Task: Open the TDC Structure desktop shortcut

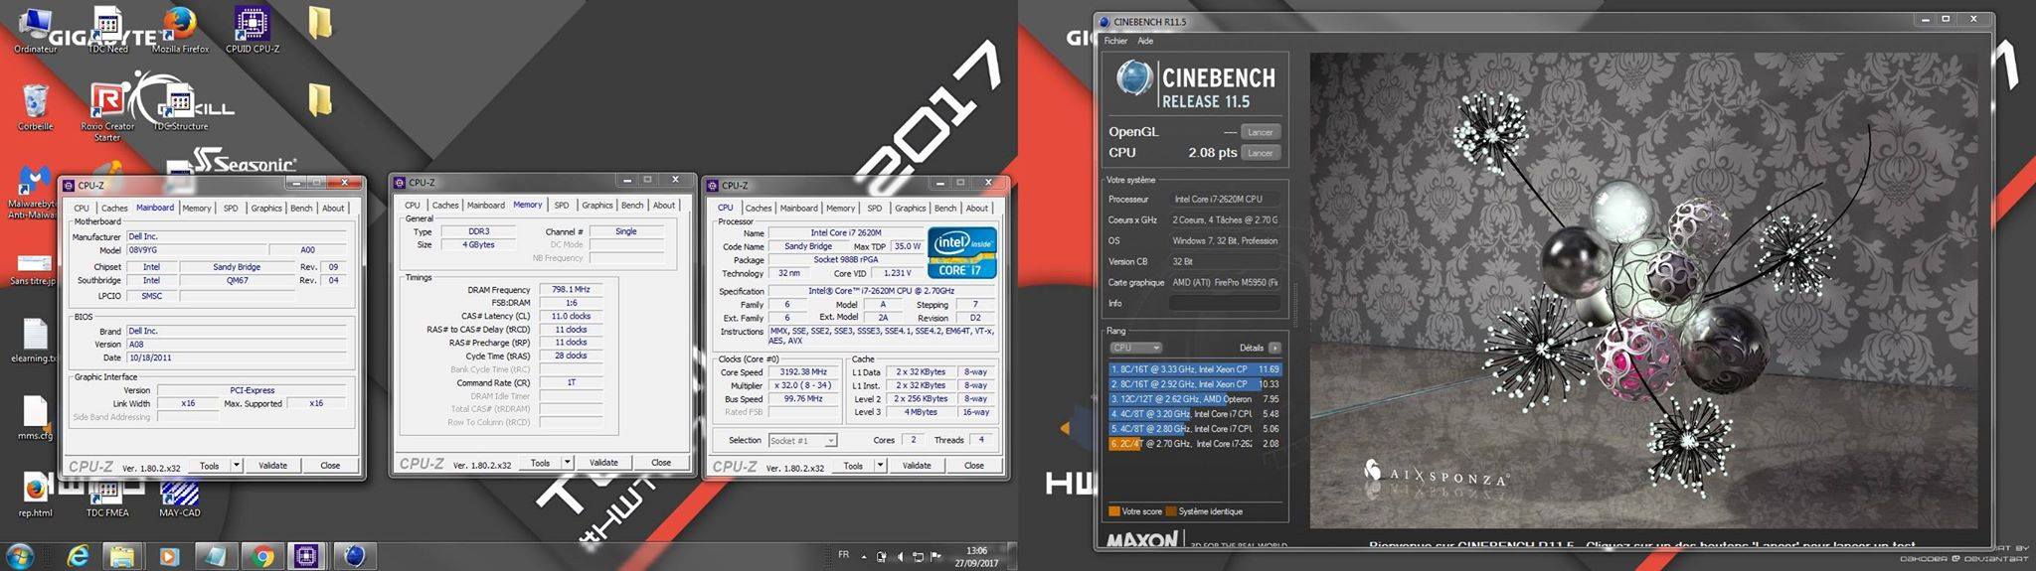Action: point(180,107)
